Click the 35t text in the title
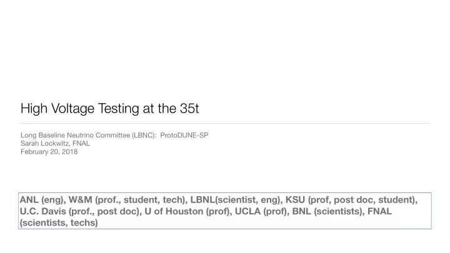 tap(189, 109)
